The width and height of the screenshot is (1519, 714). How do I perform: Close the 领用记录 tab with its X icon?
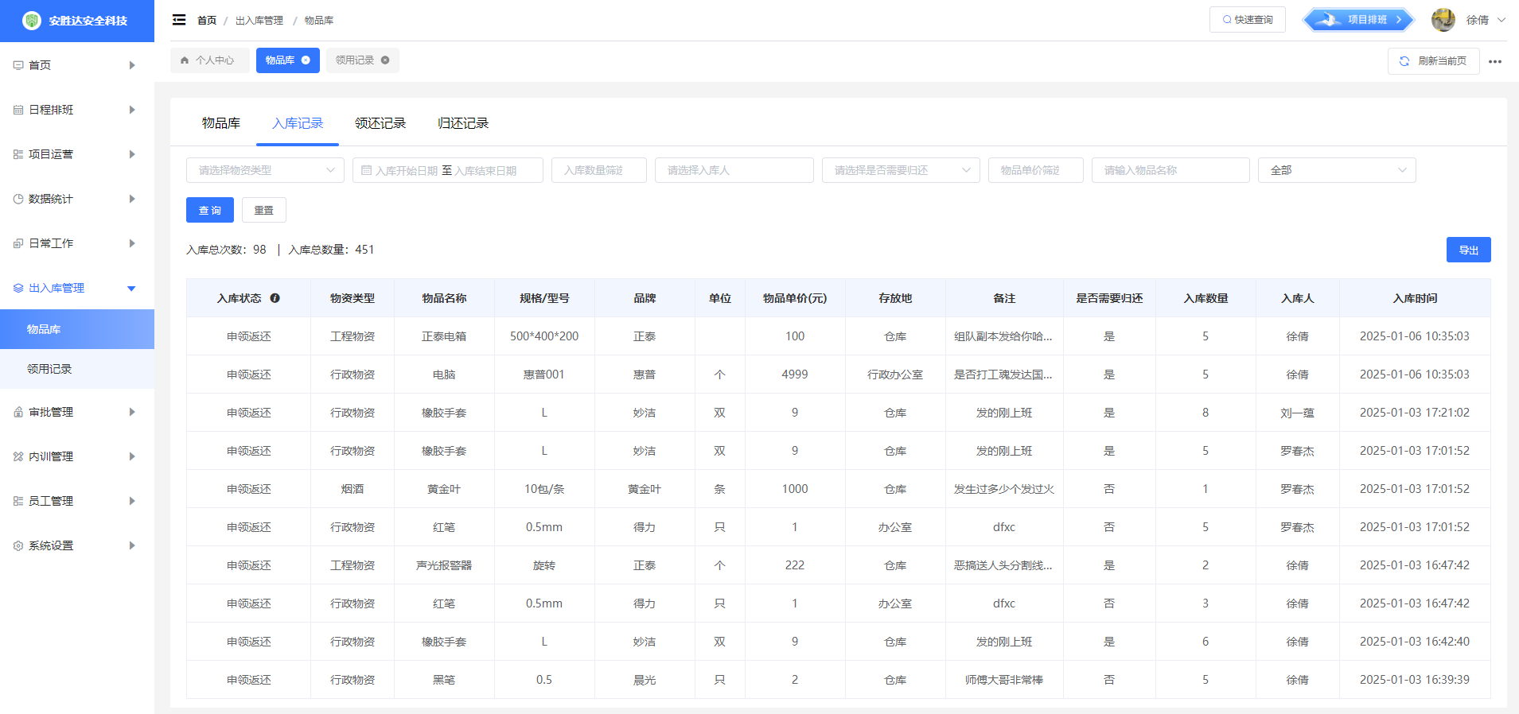pos(385,60)
